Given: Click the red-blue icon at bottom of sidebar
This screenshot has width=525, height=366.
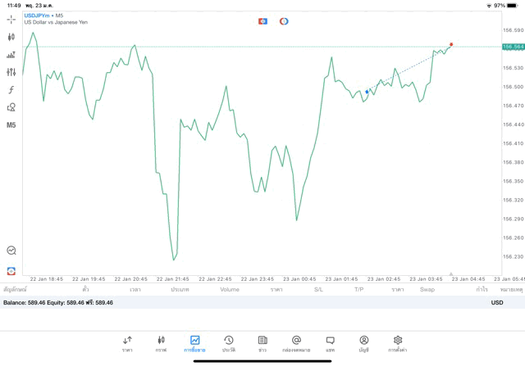Looking at the screenshot, I should [x=11, y=270].
